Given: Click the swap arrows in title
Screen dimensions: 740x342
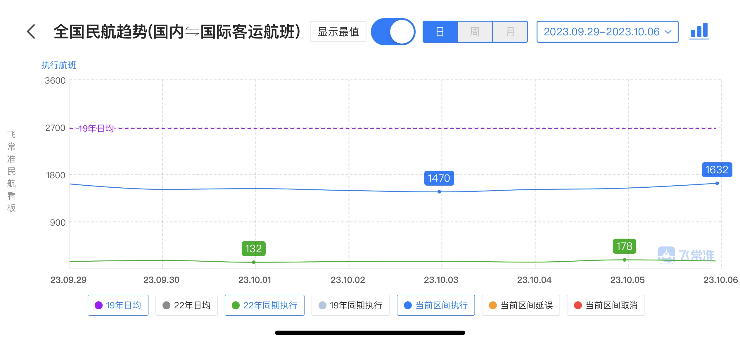Looking at the screenshot, I should click(192, 32).
